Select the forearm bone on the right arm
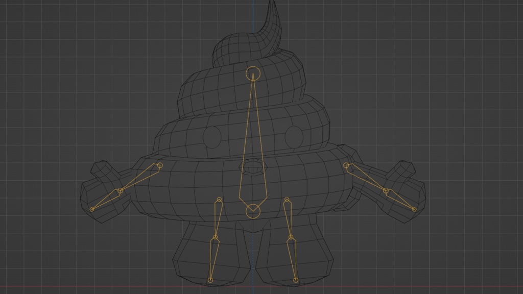The image size is (523, 294). point(400,200)
